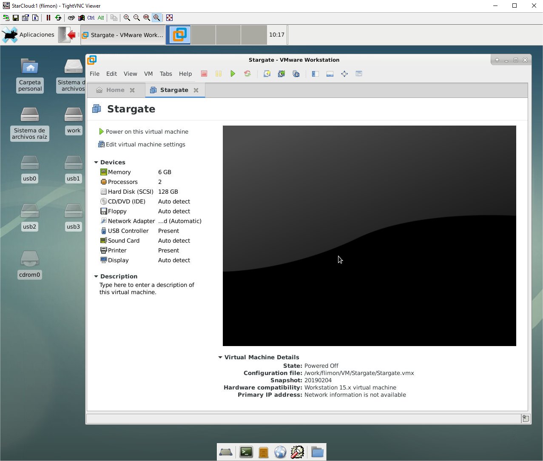Click the green Power On toolbar arrow
Viewport: 543px width, 461px height.
point(233,74)
